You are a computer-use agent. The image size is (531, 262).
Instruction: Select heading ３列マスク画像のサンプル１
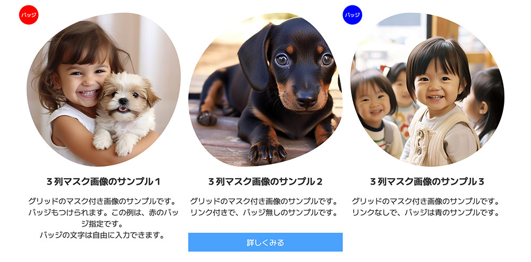click(x=104, y=182)
